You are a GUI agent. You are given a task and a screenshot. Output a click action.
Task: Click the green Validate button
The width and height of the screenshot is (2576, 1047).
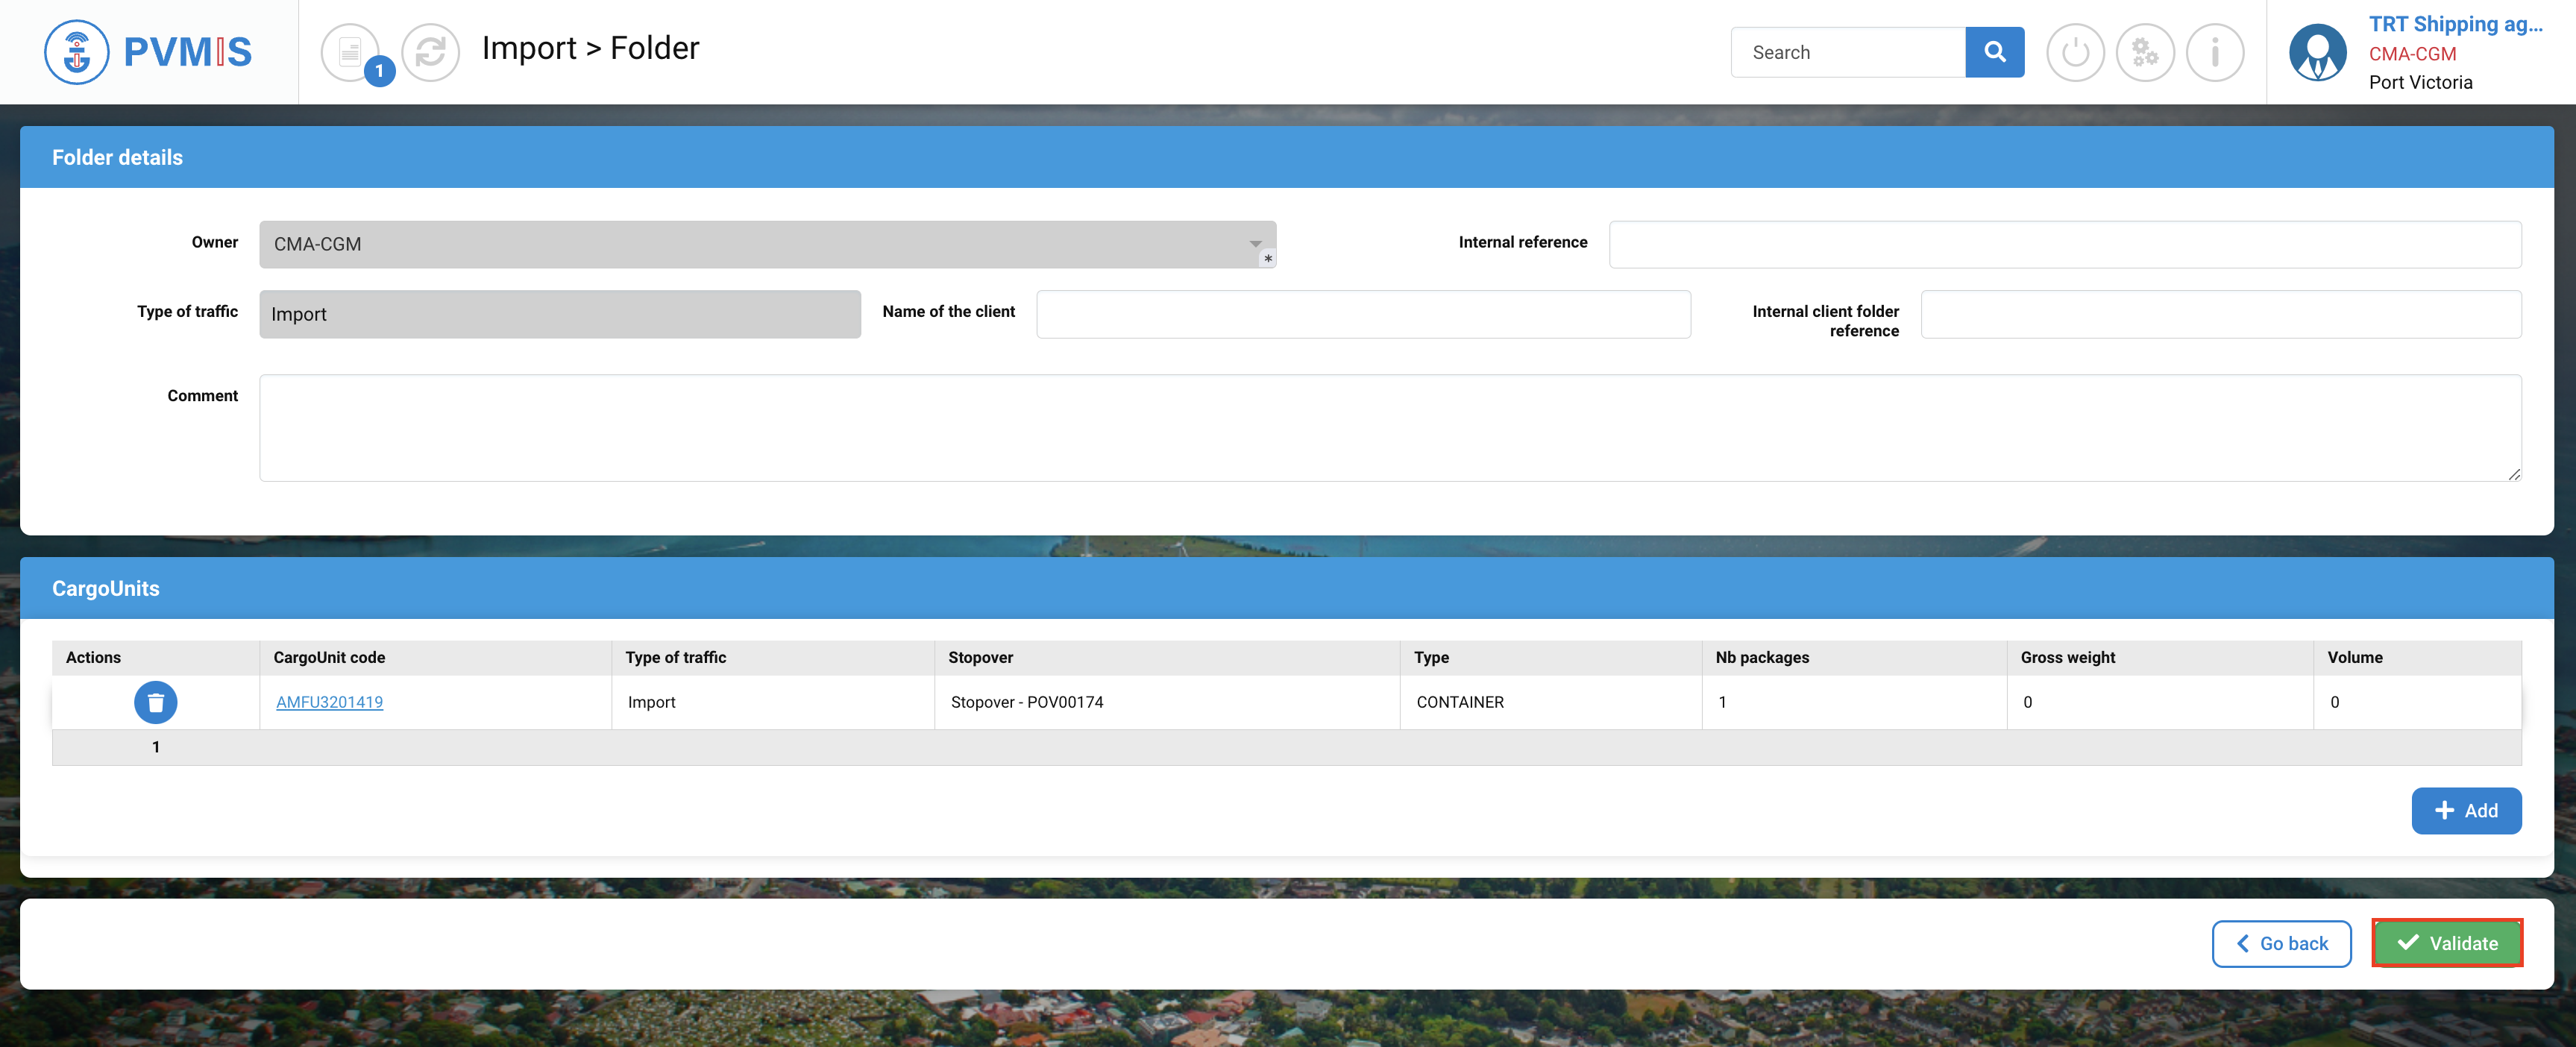pyautogui.click(x=2446, y=943)
